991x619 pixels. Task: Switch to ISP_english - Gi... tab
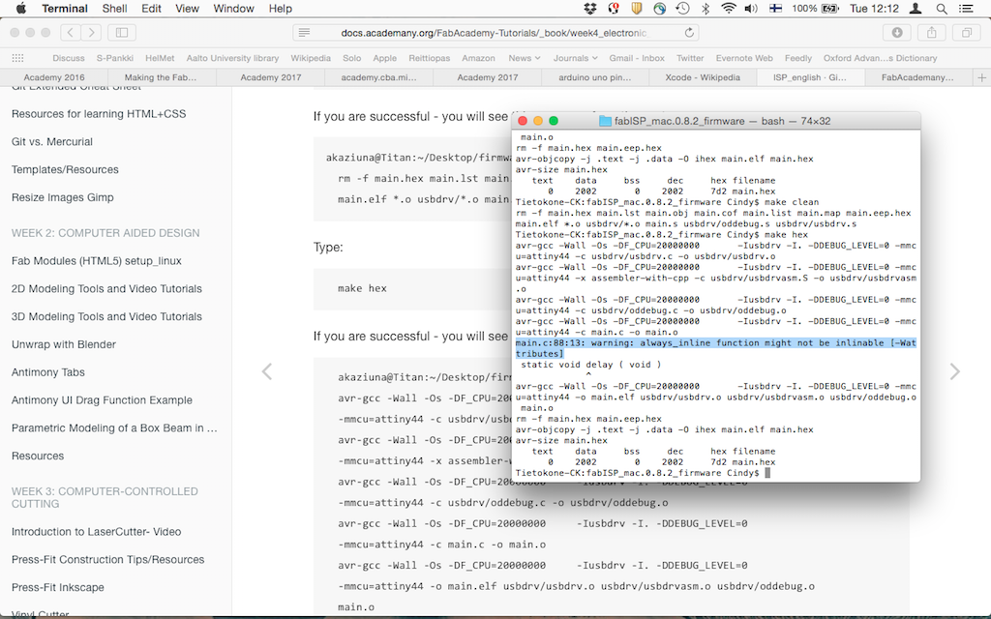tap(810, 77)
